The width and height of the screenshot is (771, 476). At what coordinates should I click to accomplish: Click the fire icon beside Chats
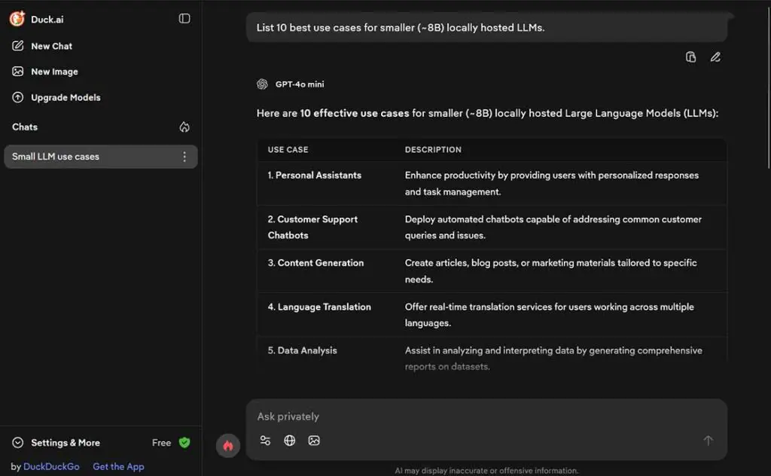(x=184, y=127)
